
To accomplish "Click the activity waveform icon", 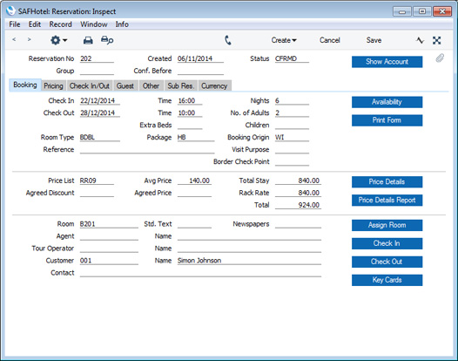I will 420,40.
